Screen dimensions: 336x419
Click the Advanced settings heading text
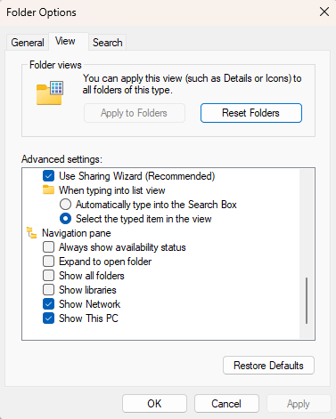tap(61, 159)
